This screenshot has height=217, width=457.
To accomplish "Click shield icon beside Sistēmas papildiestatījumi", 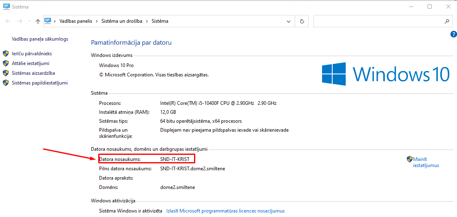I will (6, 83).
